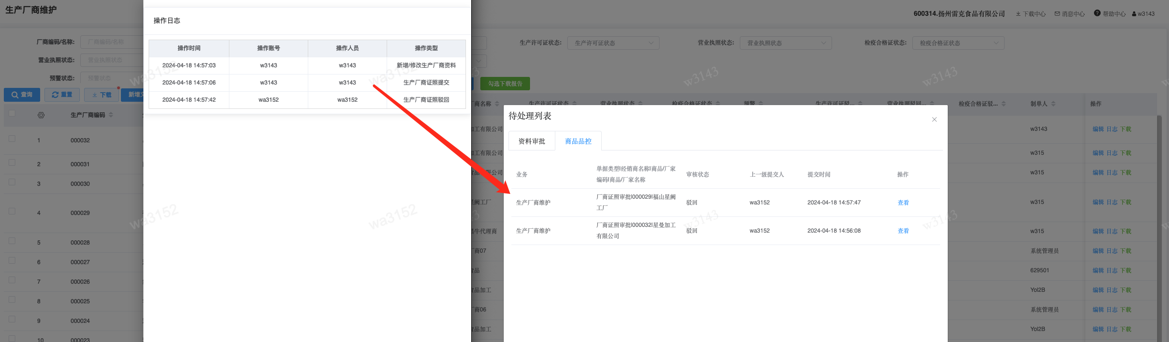
Task: Open the 消息中心 message center
Action: tap(1070, 14)
